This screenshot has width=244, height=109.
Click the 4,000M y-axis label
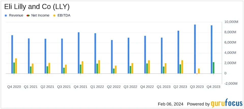point(230,53)
